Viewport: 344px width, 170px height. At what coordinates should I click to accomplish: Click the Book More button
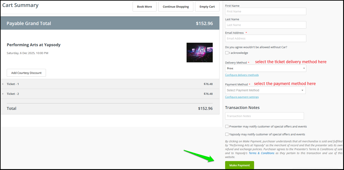tap(144, 7)
